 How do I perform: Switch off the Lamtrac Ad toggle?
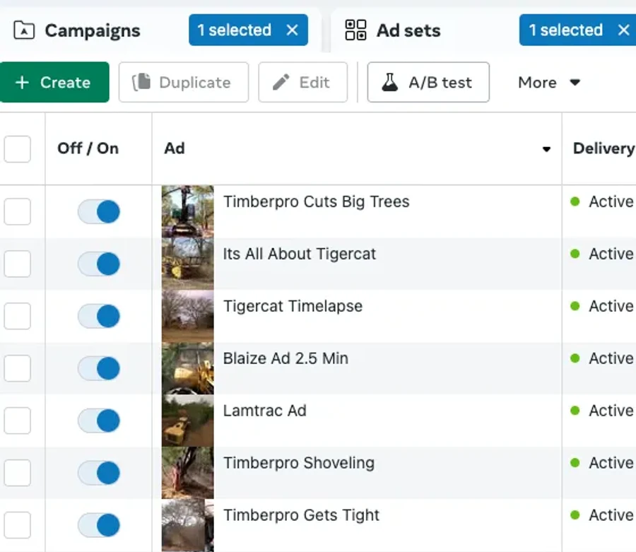99,421
